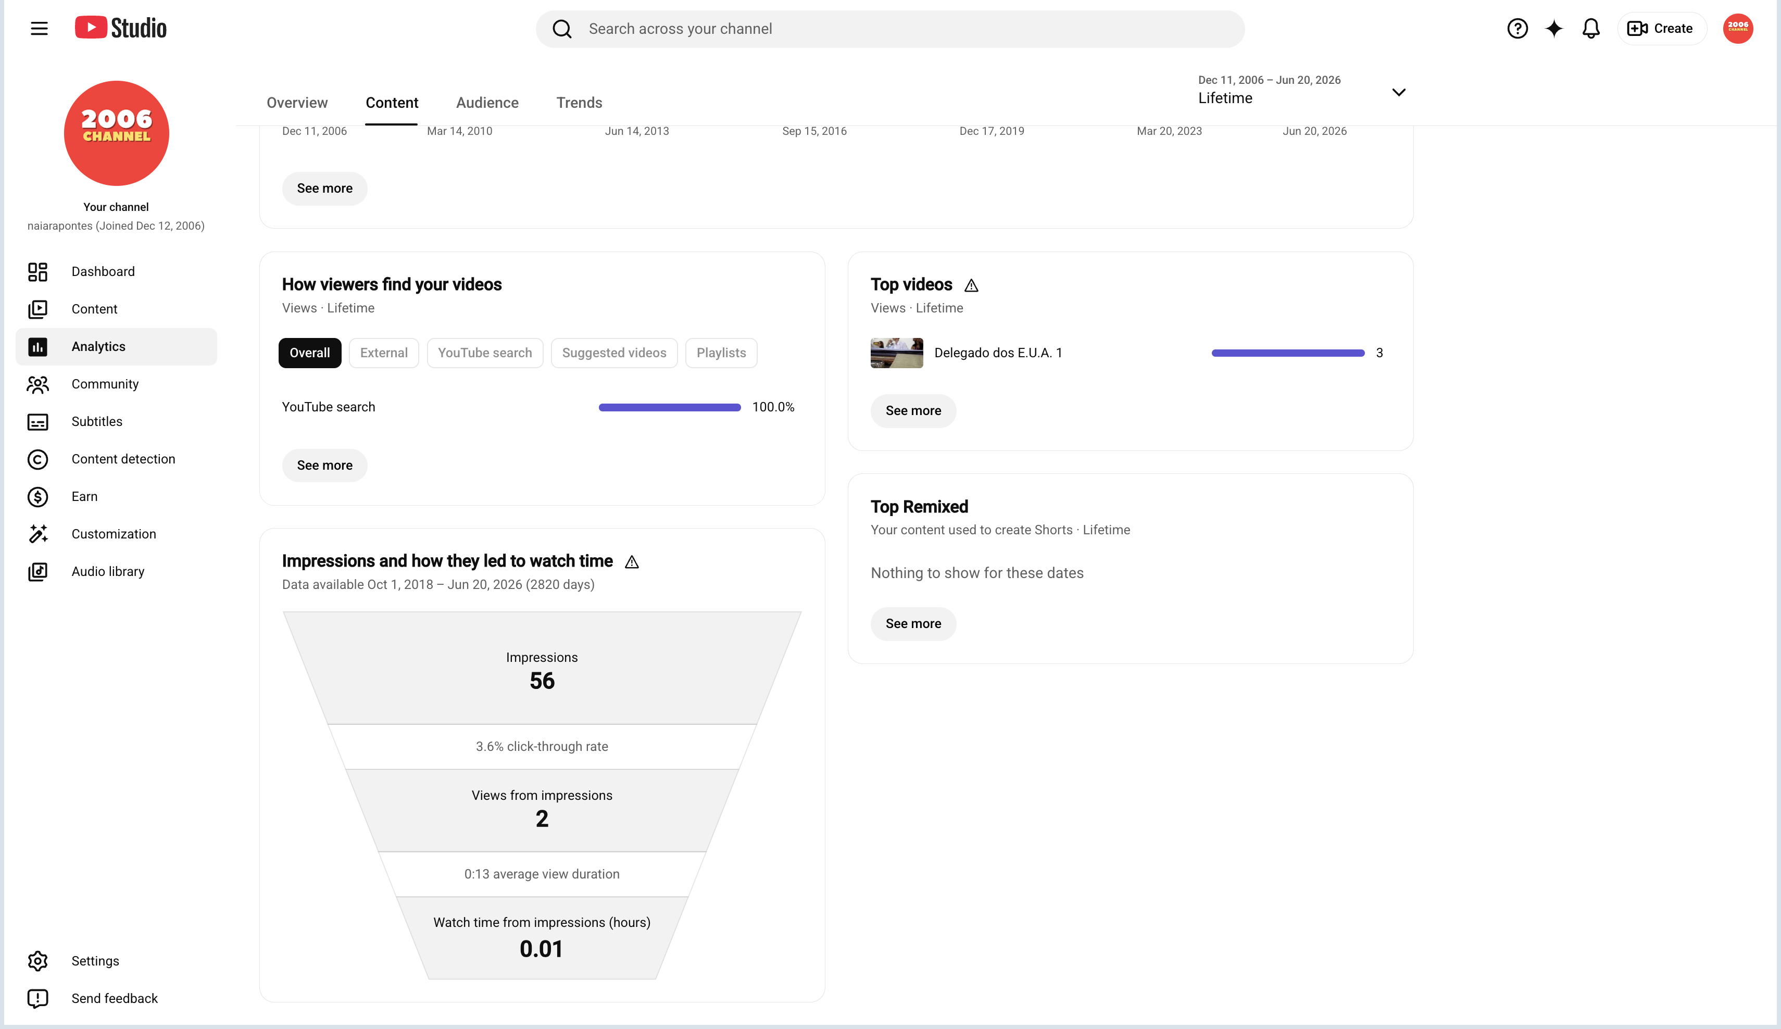Click the Help question mark icon
The height and width of the screenshot is (1029, 1781).
pyautogui.click(x=1517, y=28)
